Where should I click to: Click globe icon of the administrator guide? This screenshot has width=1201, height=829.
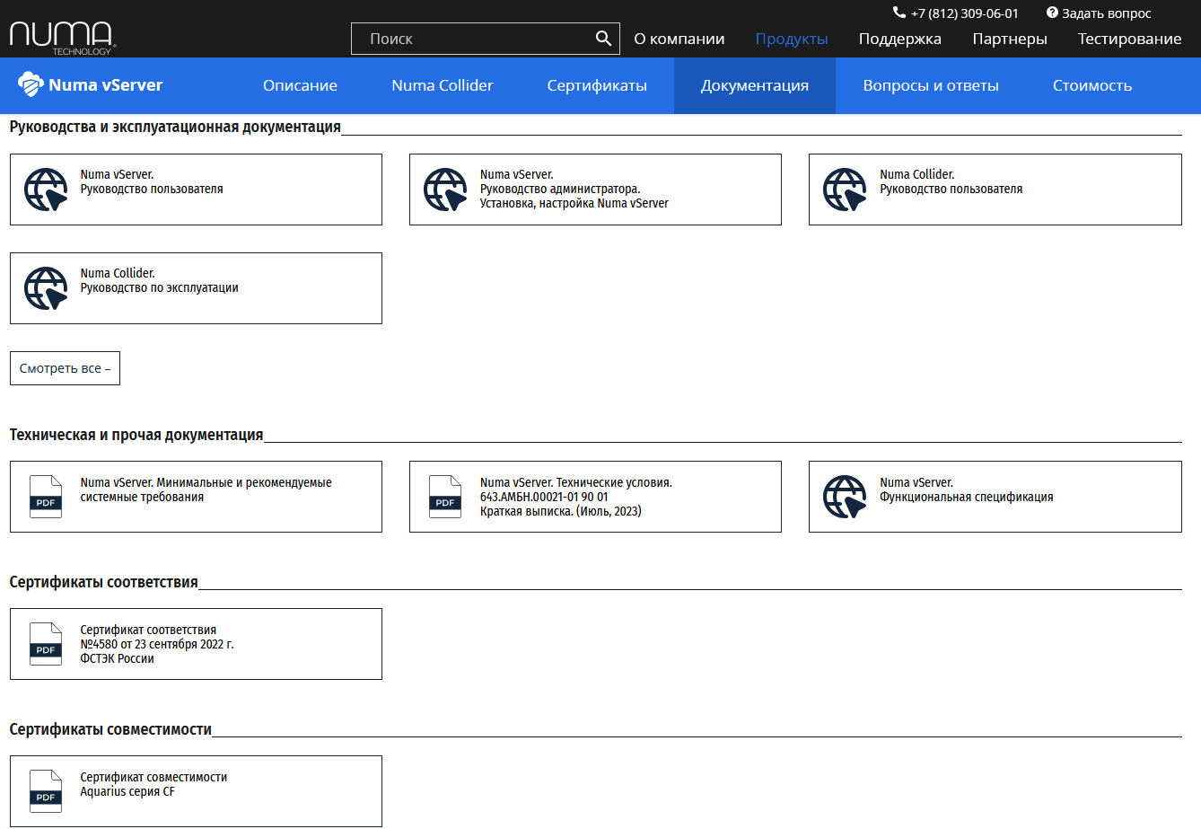pos(445,190)
